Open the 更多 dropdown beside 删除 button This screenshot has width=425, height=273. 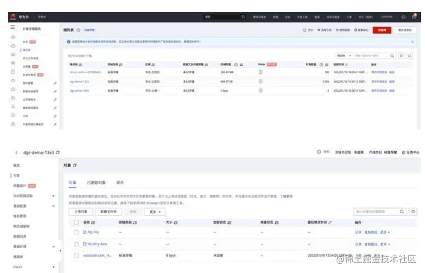pyautogui.click(x=155, y=212)
